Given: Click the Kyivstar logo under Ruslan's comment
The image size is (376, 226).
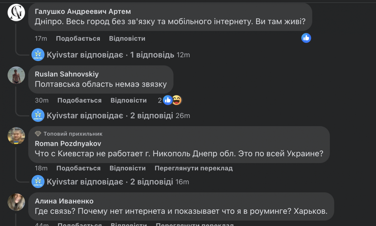Looking at the screenshot, I should click(38, 116).
